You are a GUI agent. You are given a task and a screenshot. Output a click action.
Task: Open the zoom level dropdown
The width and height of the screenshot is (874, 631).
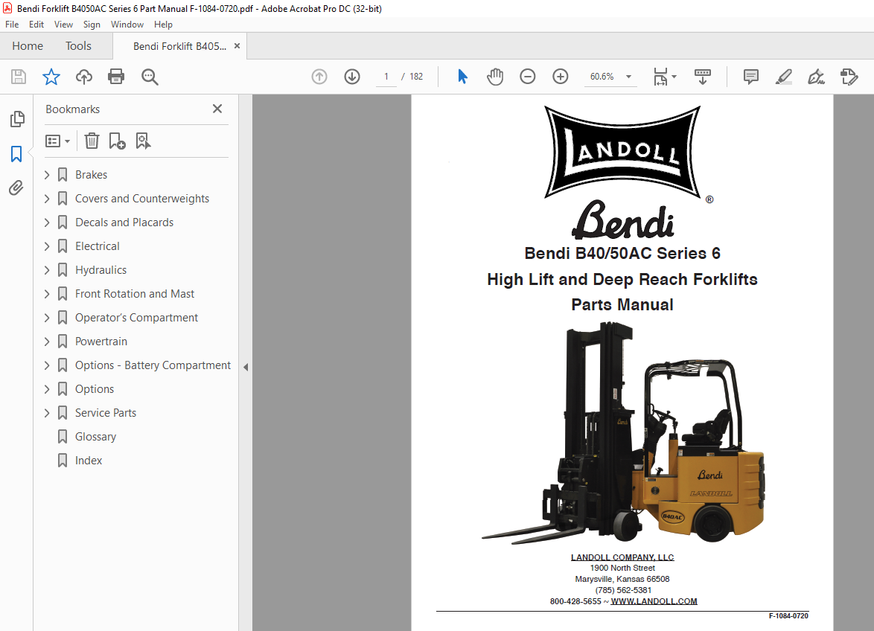[629, 77]
